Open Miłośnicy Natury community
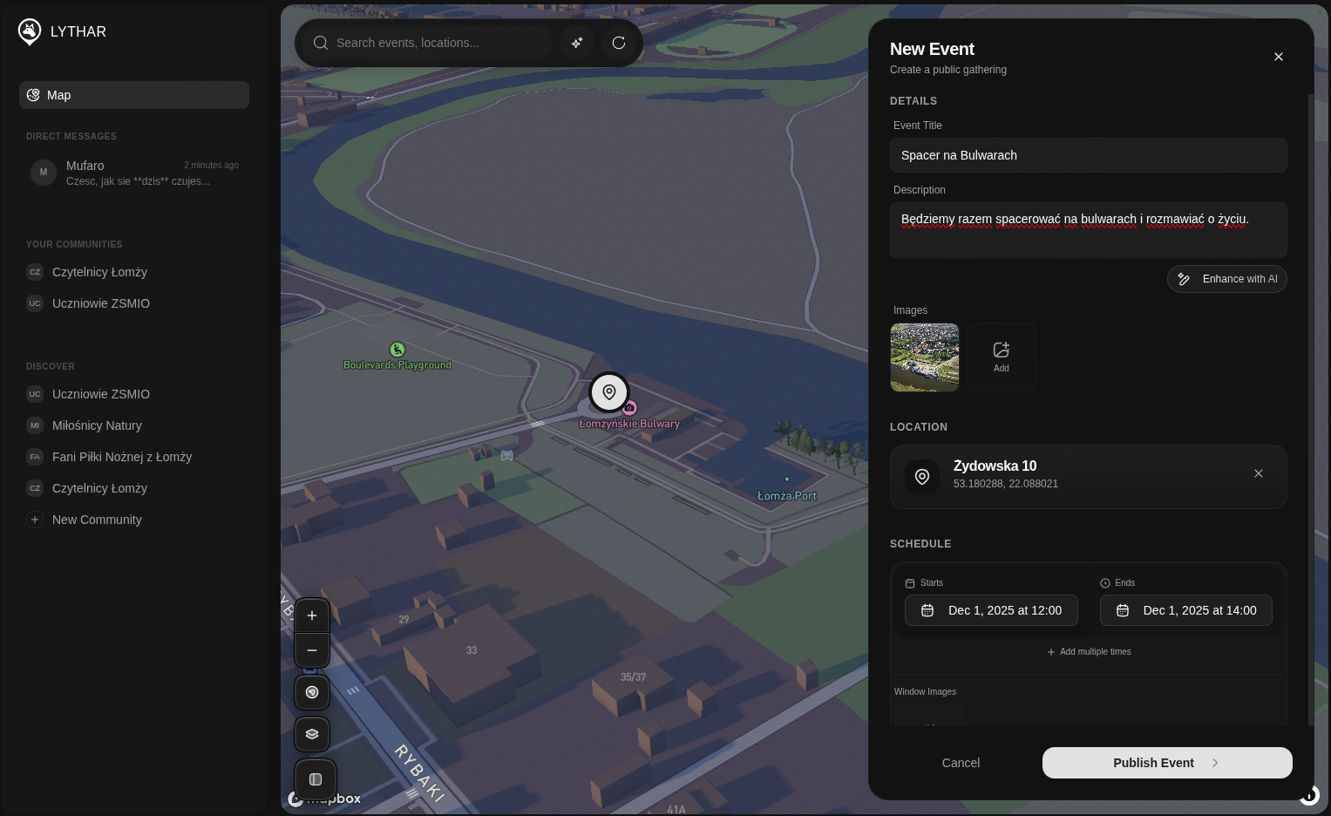Screen dimensions: 1331x816 [x=97, y=425]
